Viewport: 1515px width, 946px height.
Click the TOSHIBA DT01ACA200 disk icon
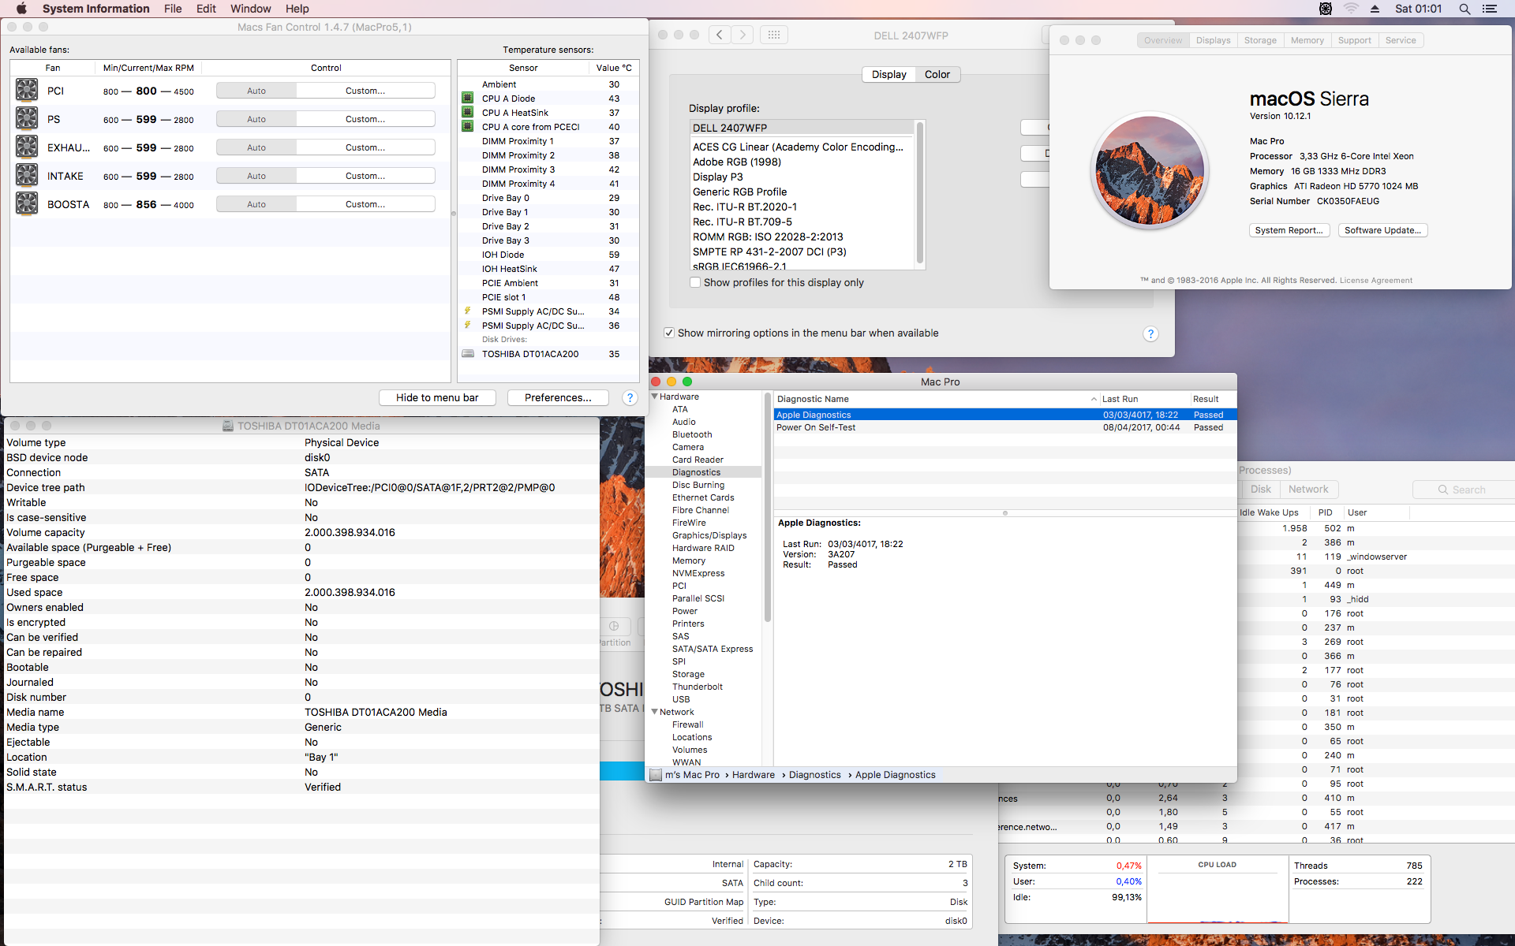pos(468,353)
